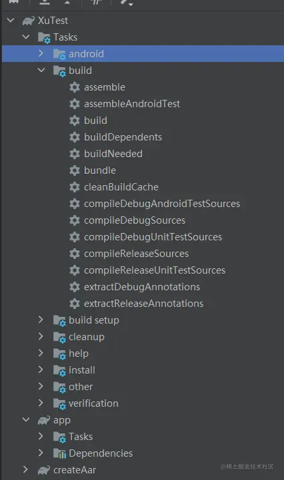The width and height of the screenshot is (284, 480).
Task: Click the createAar elephant icon
Action: pos(44,470)
